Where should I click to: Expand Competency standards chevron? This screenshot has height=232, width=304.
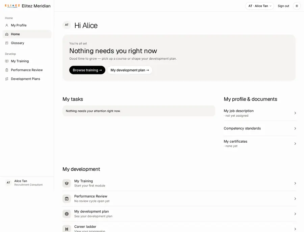click(x=295, y=128)
